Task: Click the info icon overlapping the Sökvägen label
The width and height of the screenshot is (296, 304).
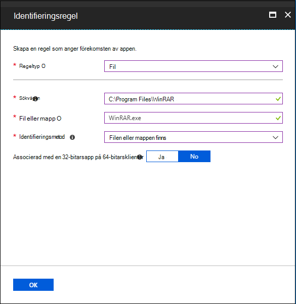Action: click(x=35, y=99)
